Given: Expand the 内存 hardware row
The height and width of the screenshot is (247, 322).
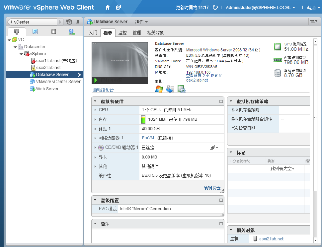Looking at the screenshot, I should (x=95, y=119).
